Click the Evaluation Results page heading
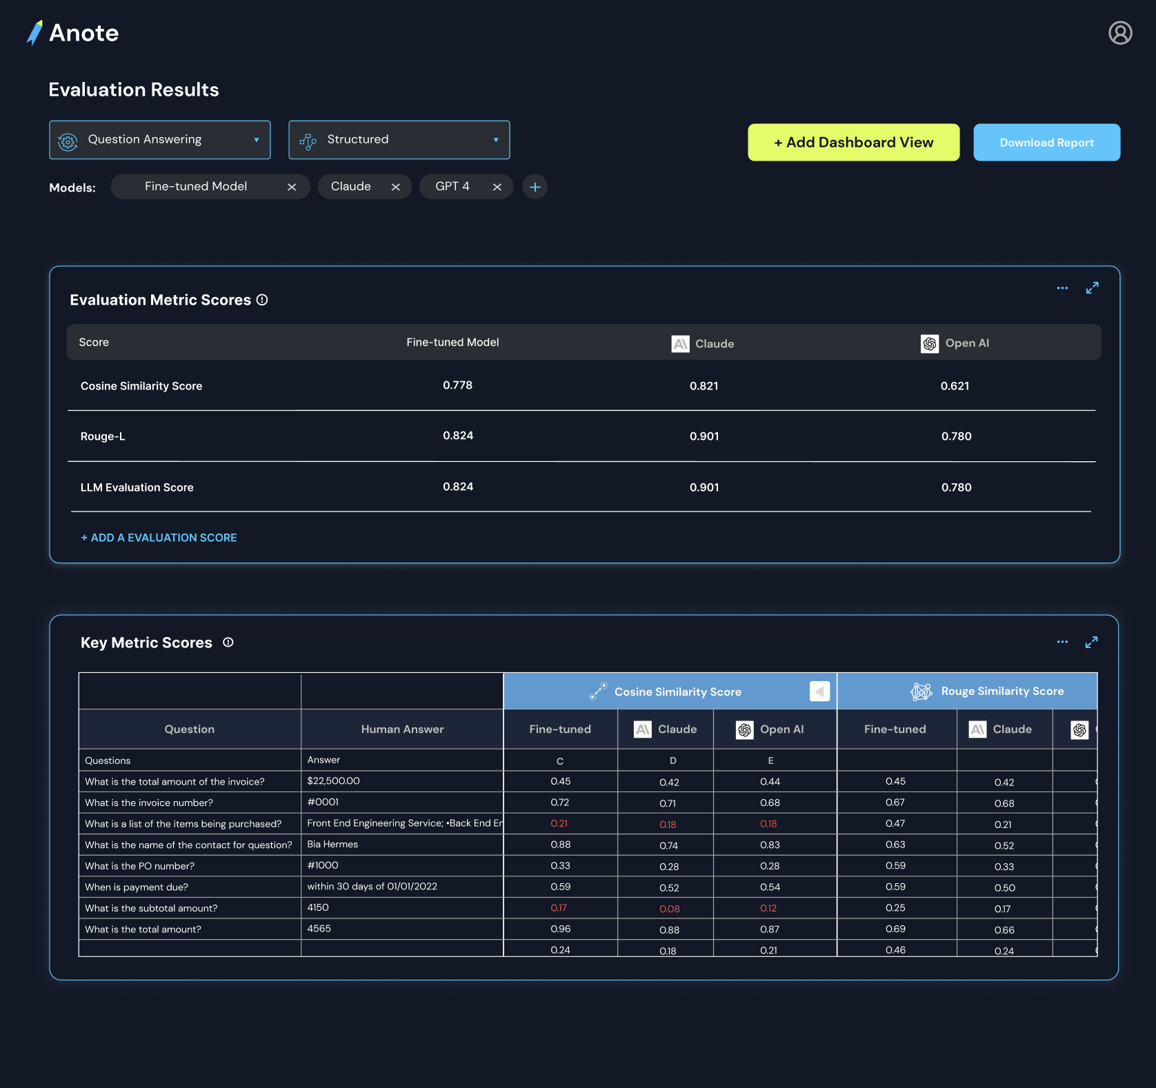The height and width of the screenshot is (1088, 1156). pos(134,90)
